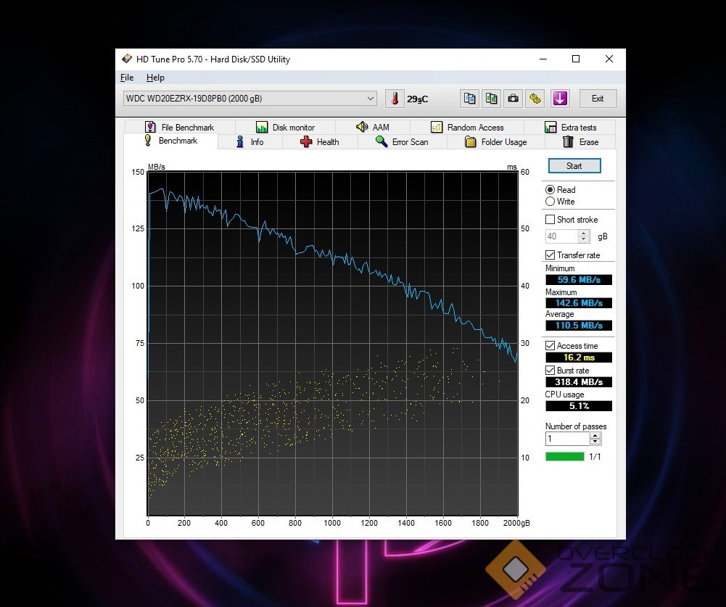726x607 pixels.
Task: Select the Write radio button
Action: click(x=550, y=202)
